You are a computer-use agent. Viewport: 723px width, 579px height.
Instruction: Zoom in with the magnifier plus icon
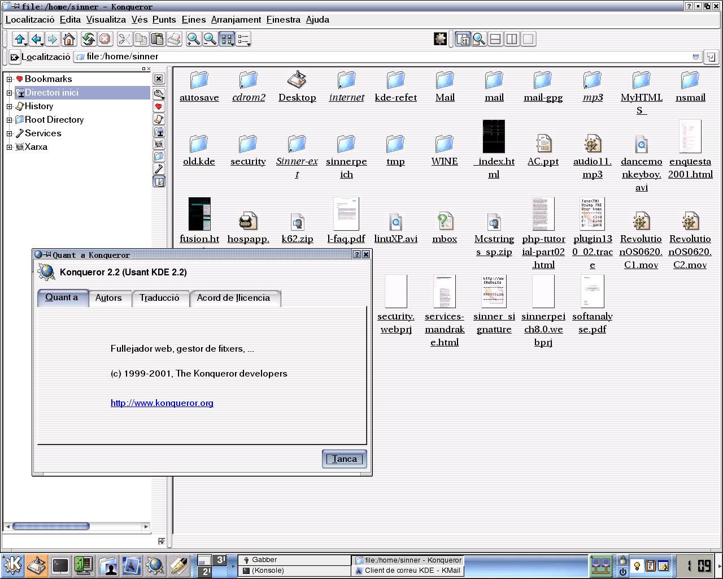pos(193,39)
